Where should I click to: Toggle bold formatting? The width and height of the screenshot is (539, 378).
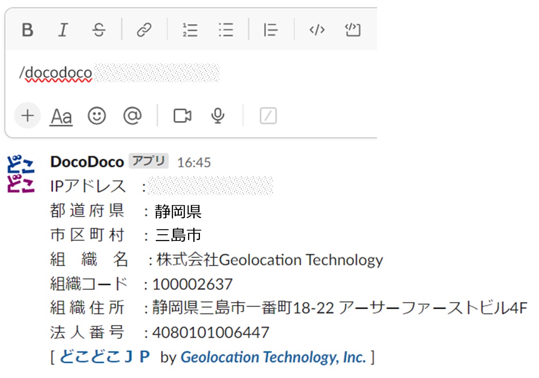(27, 29)
